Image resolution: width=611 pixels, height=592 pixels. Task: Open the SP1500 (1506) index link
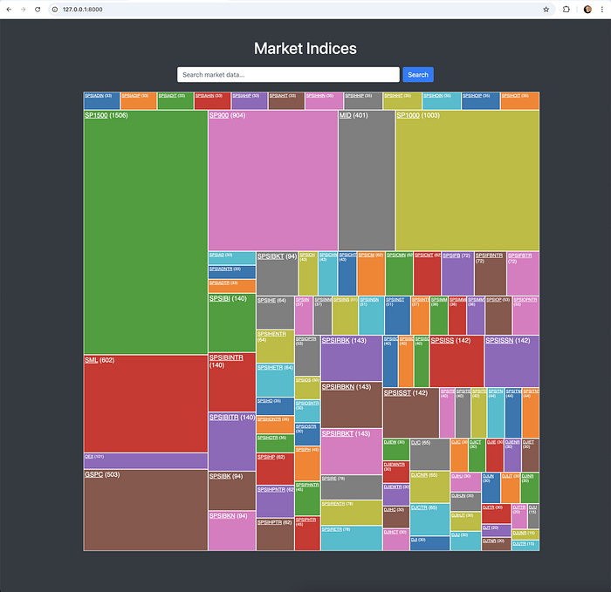click(96, 115)
